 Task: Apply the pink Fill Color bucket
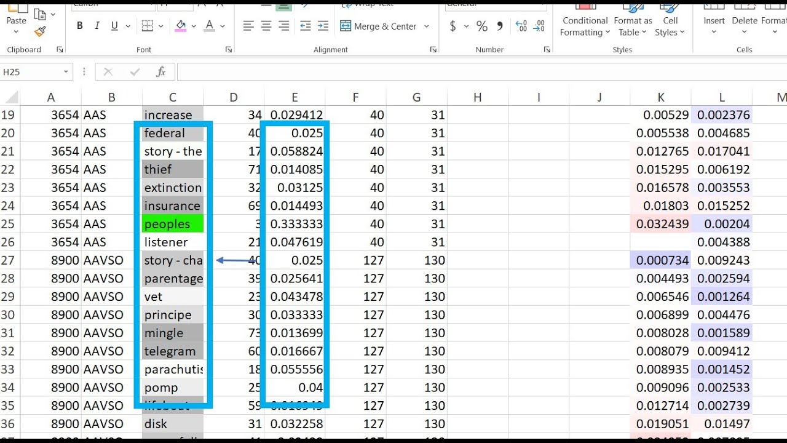click(181, 26)
